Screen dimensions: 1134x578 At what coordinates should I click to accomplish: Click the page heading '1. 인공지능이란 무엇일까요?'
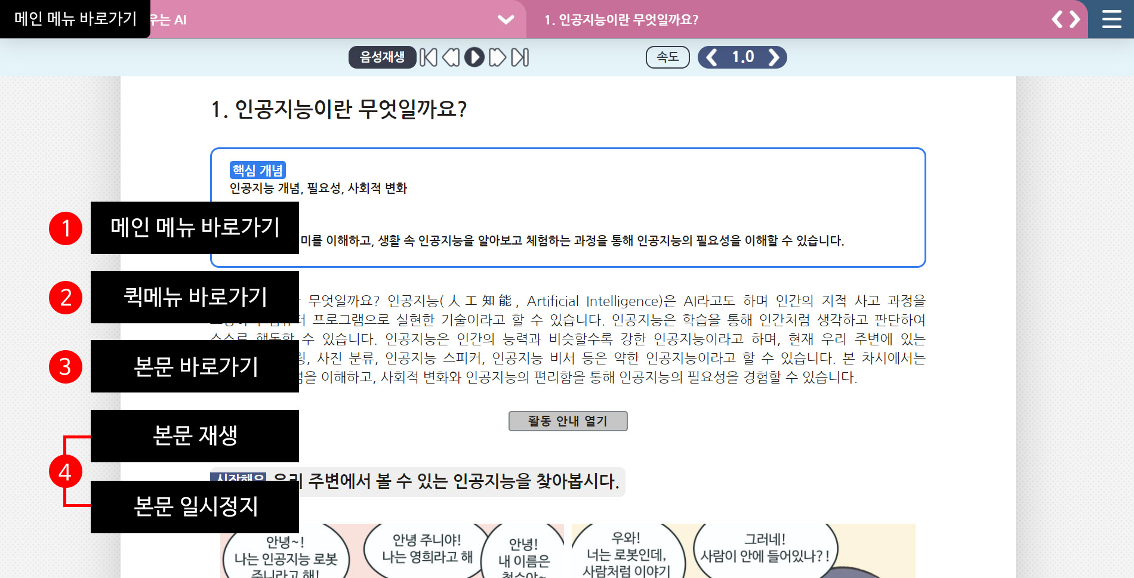coord(338,109)
